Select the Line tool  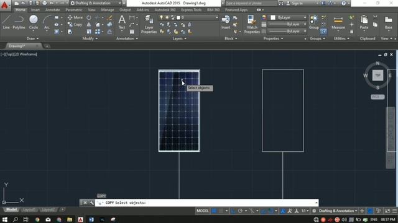(x=6, y=22)
